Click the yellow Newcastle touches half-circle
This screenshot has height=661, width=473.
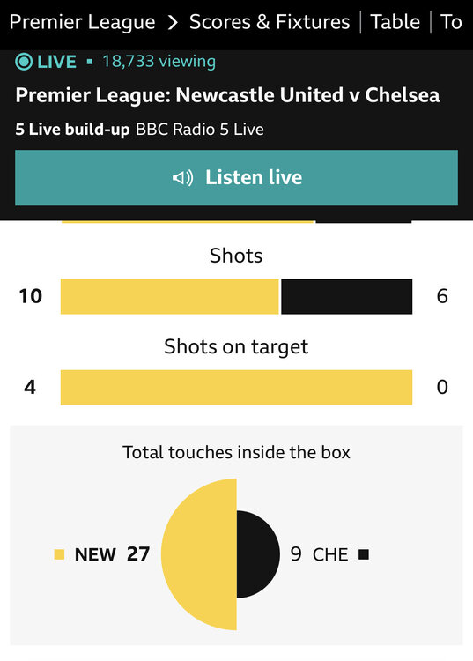coord(199,554)
